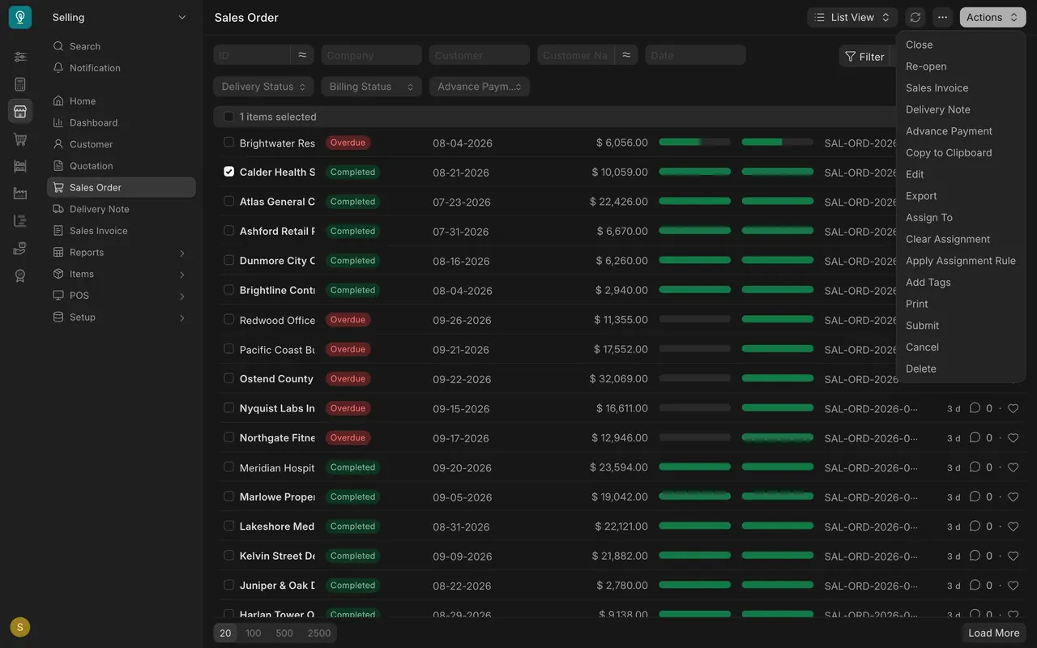The height and width of the screenshot is (648, 1037).
Task: Select Export in the Actions menu
Action: coord(960,196)
